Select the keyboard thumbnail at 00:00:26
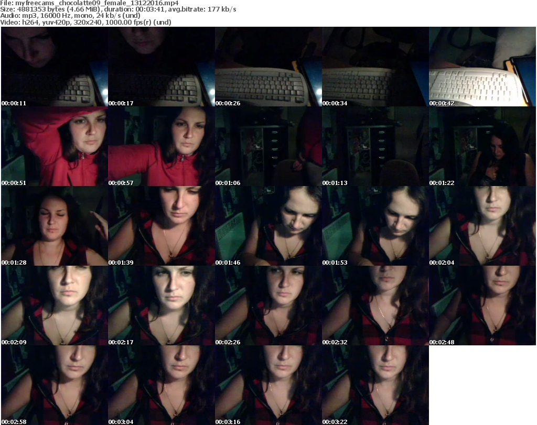 point(268,67)
